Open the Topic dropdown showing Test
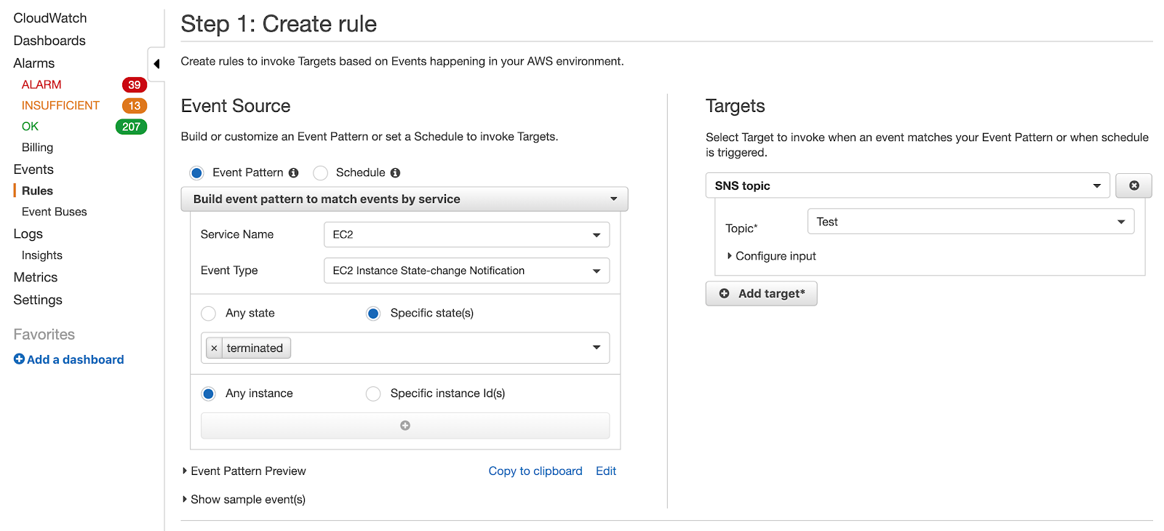1164x531 pixels. pos(970,222)
